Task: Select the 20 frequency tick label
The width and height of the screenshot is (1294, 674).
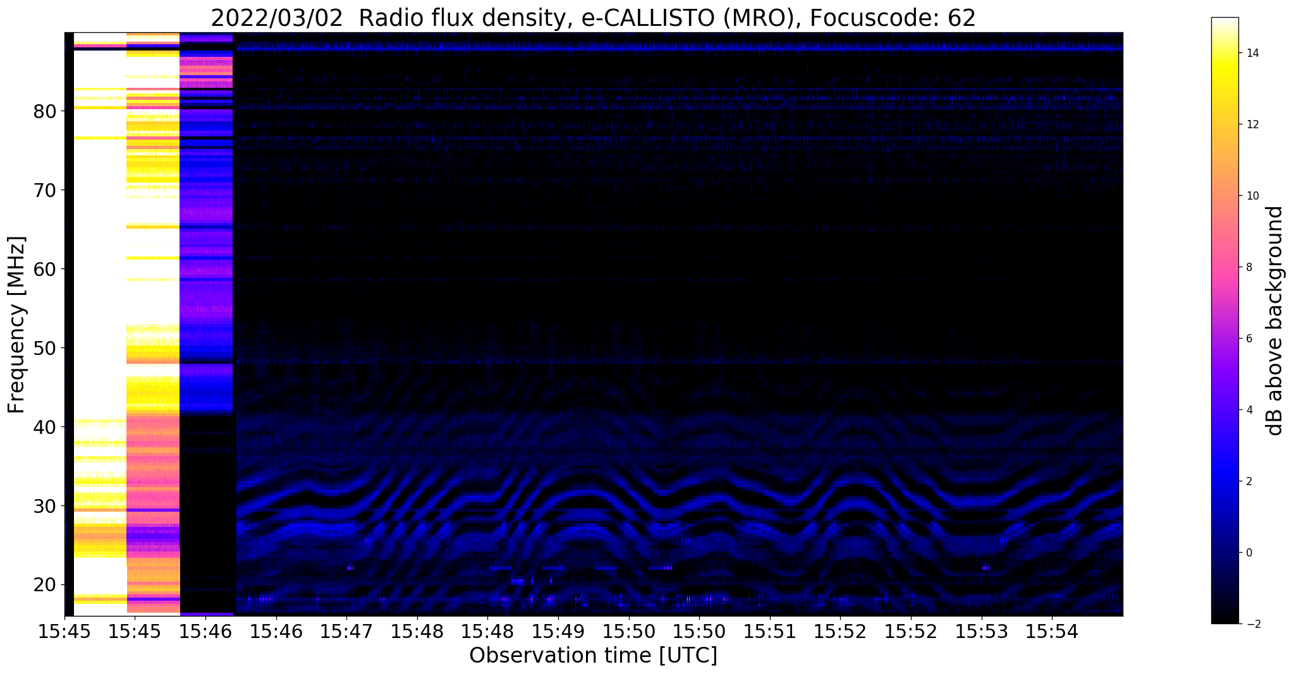Action: [x=45, y=586]
